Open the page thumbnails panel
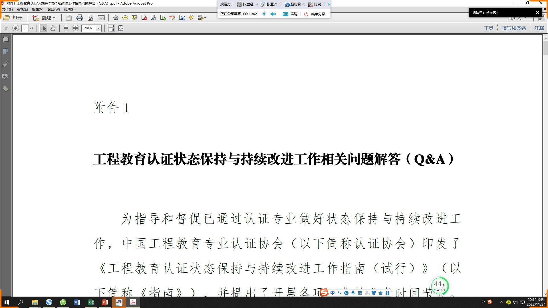Screen dimensions: 548x308 5,40
